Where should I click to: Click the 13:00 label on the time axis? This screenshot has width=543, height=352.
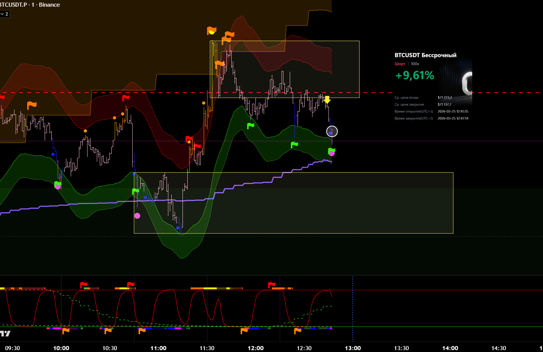coord(353,348)
